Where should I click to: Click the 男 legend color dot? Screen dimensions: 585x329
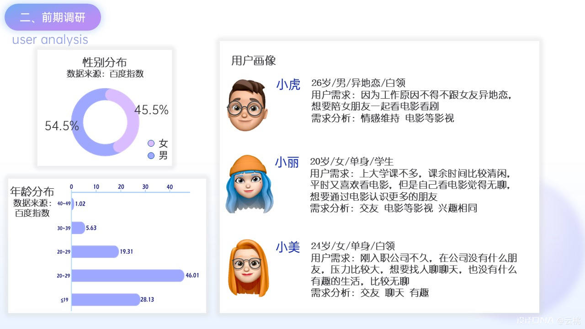pos(151,156)
